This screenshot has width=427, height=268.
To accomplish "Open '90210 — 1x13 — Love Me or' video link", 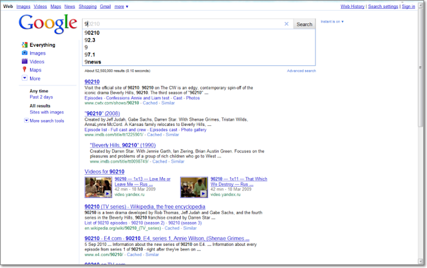I will (x=142, y=179).
